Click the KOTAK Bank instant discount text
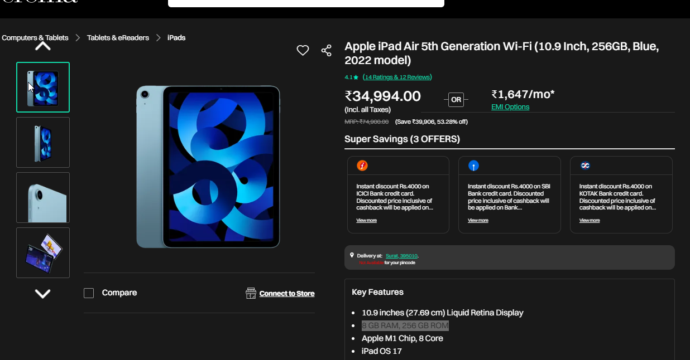Image resolution: width=690 pixels, height=360 pixels. point(618,197)
